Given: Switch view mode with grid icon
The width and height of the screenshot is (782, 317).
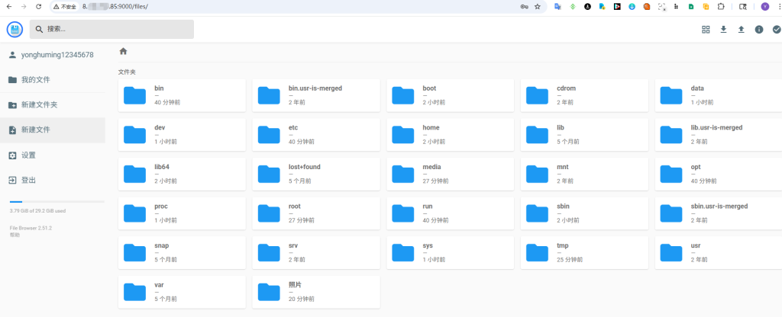Looking at the screenshot, I should [x=706, y=30].
